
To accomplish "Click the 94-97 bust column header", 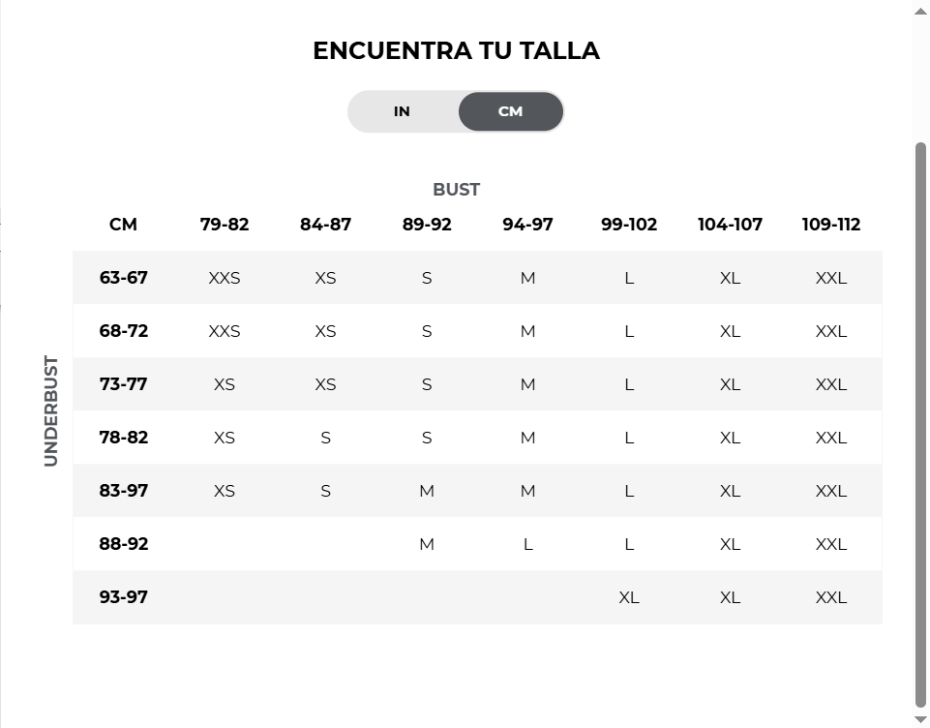I will coord(527,225).
